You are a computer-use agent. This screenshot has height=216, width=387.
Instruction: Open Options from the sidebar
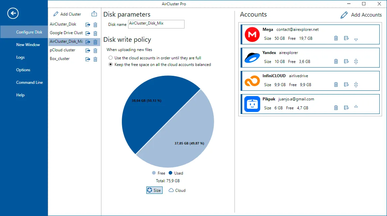(x=24, y=70)
